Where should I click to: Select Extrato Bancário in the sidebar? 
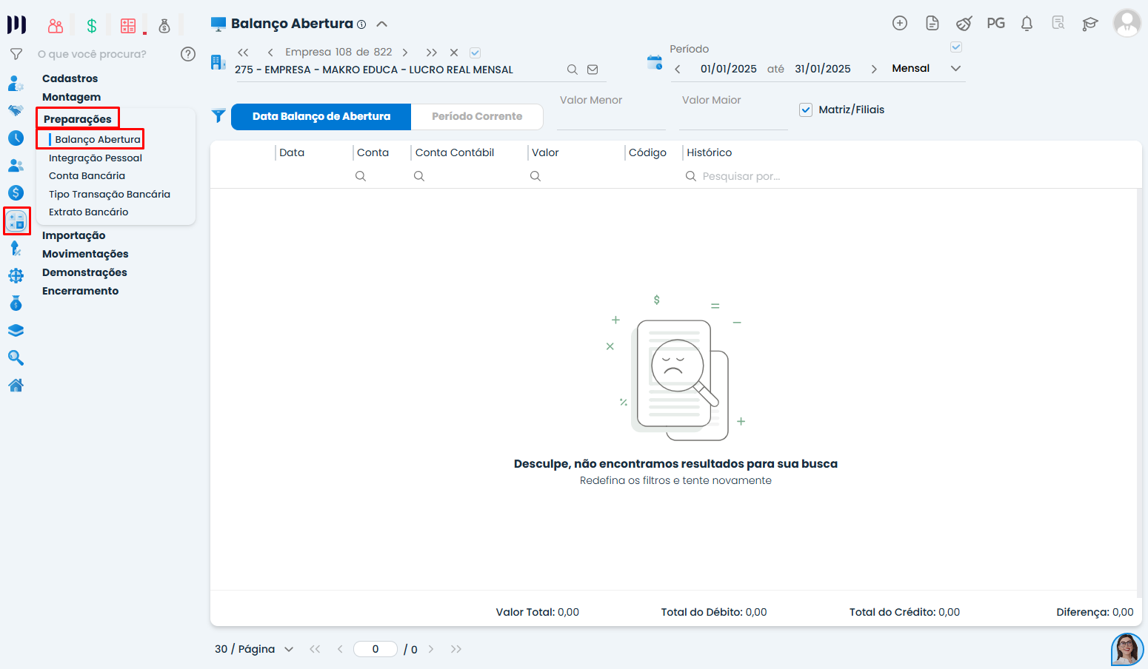[88, 212]
